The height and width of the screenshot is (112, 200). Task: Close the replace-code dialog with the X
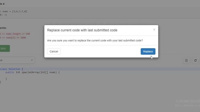click(x=154, y=30)
